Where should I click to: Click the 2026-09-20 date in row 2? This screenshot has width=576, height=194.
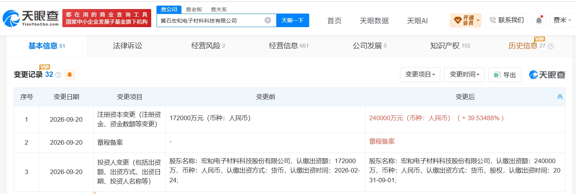66,142
